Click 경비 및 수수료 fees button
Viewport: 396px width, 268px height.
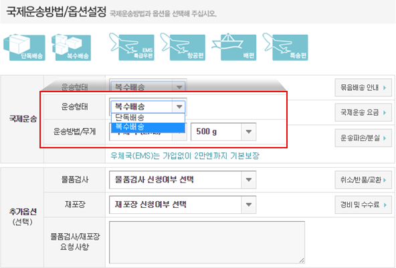click(x=363, y=205)
